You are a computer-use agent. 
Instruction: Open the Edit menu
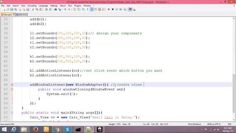pyautogui.click(x=8, y=6)
